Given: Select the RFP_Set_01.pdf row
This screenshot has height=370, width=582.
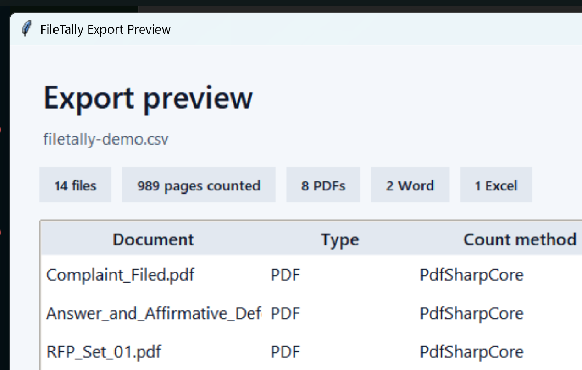Looking at the screenshot, I should 103,352.
